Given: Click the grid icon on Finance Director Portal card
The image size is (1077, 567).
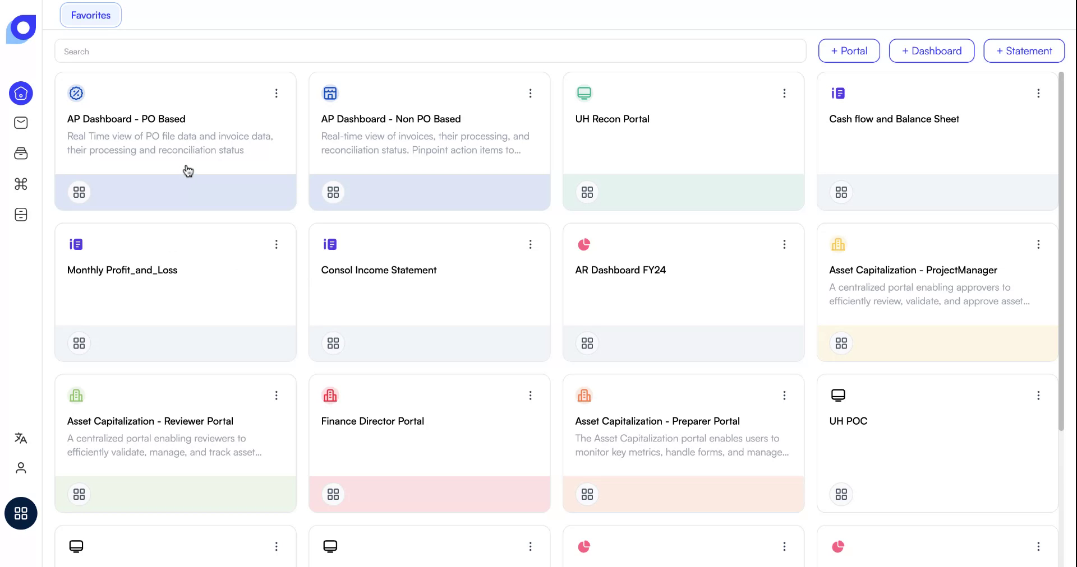Looking at the screenshot, I should point(333,494).
